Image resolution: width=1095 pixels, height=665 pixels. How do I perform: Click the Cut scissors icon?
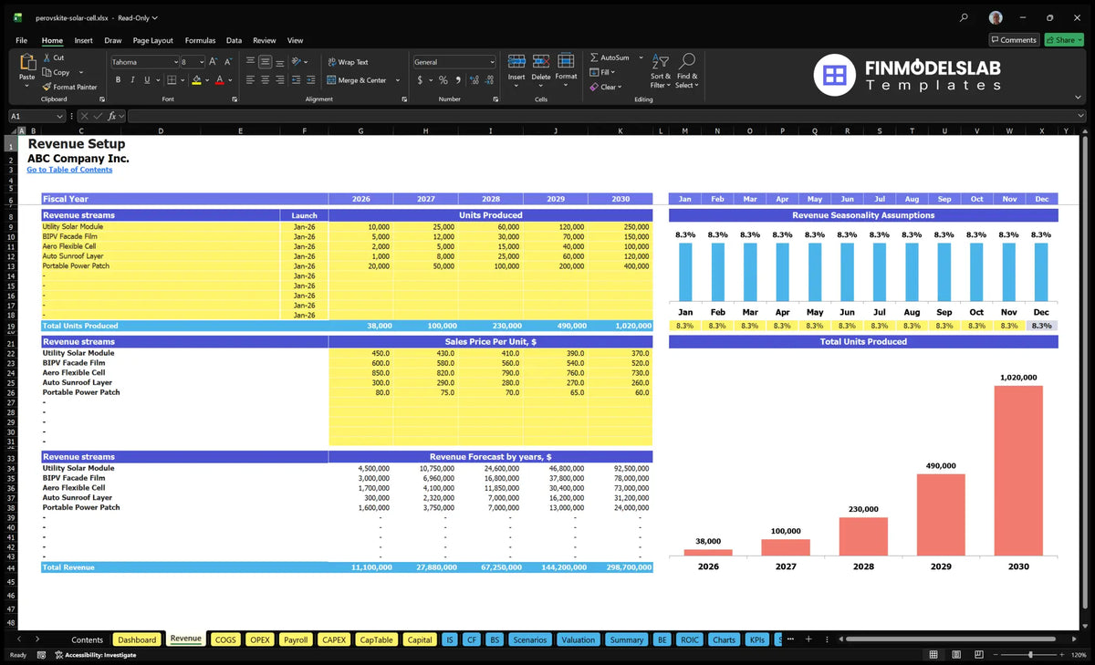[47, 57]
